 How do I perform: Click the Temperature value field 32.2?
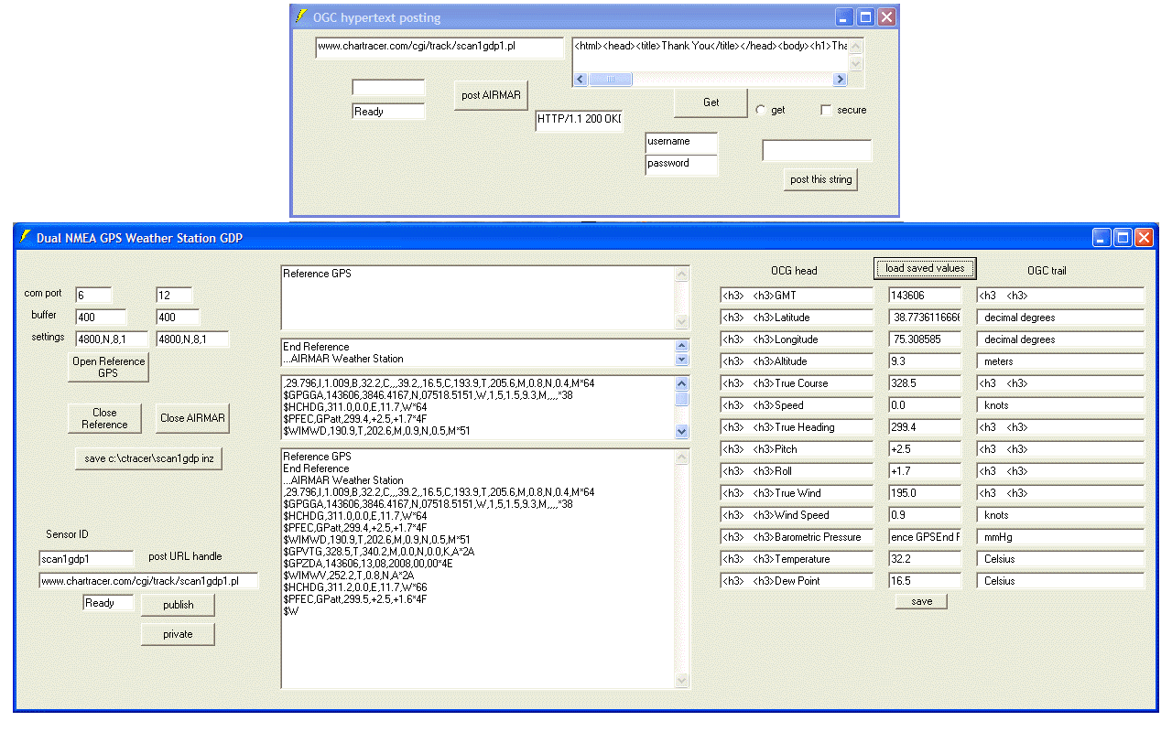(925, 559)
